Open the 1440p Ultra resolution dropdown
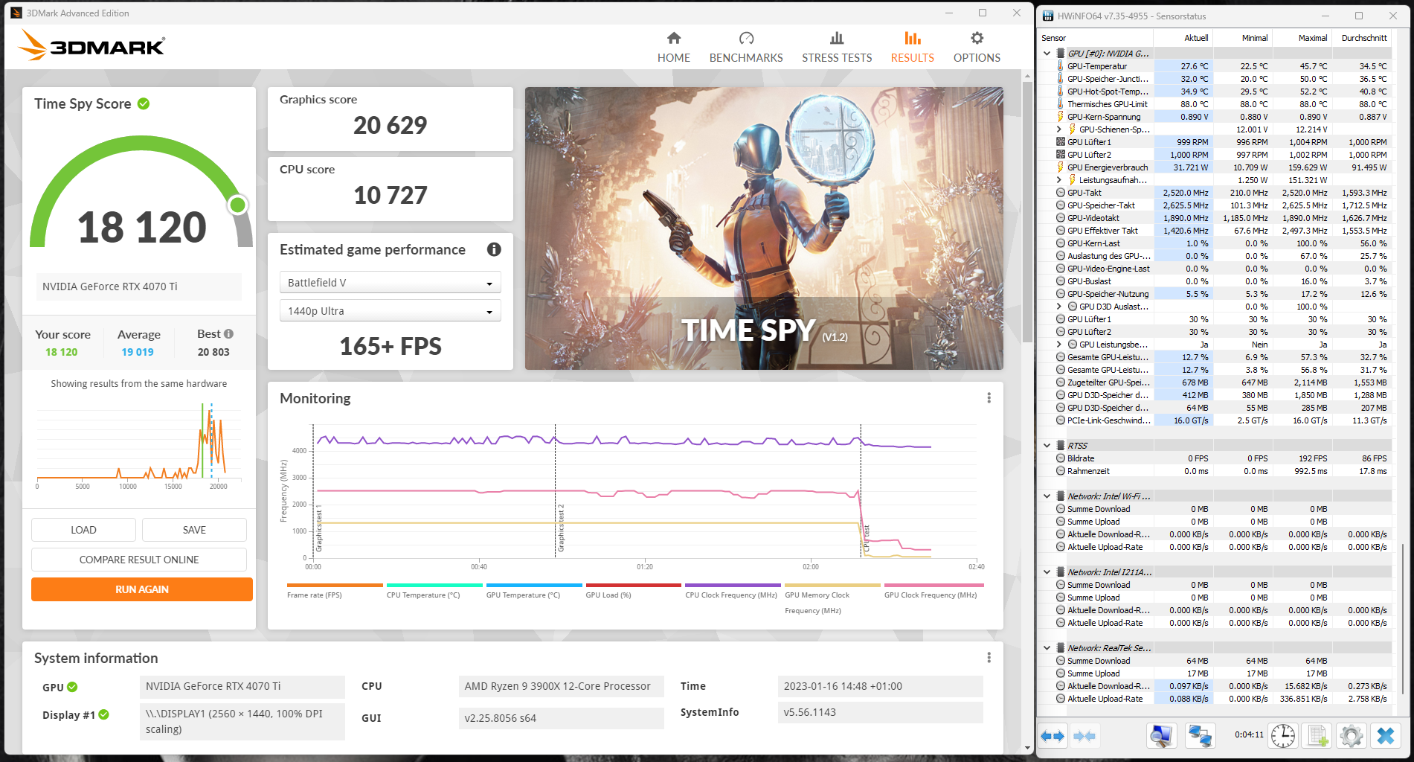The height and width of the screenshot is (762, 1414). click(390, 311)
